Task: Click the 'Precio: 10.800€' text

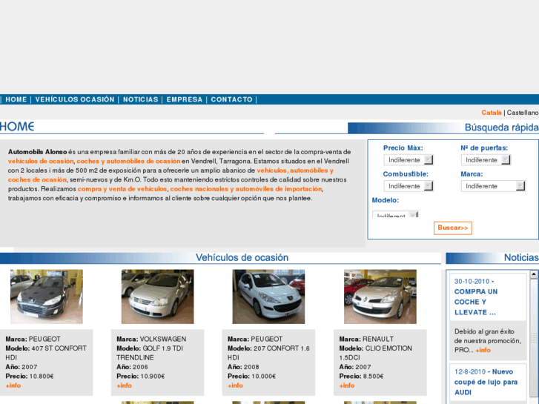Action: tap(30, 376)
